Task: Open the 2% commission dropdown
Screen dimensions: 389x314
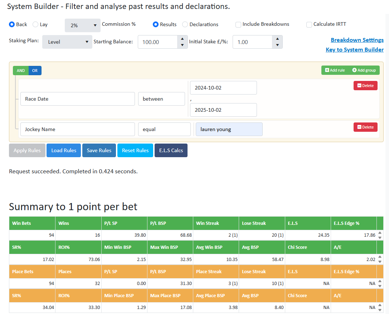Action: coord(82,25)
